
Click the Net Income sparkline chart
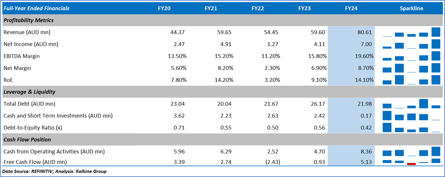[x=411, y=44]
